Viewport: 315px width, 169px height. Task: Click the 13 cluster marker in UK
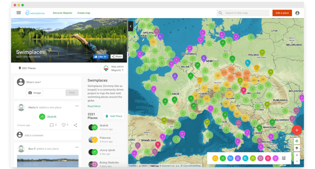(153, 42)
